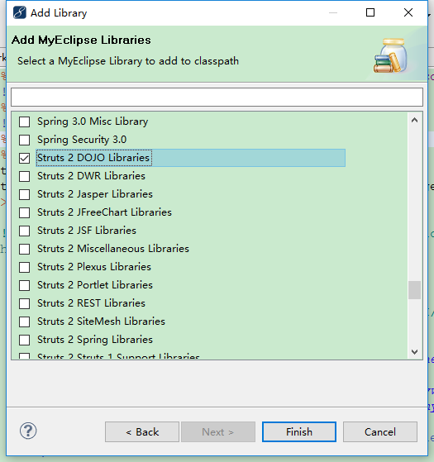
Task: Select the Struts 2 DOJO Libraries label
Action: point(93,158)
